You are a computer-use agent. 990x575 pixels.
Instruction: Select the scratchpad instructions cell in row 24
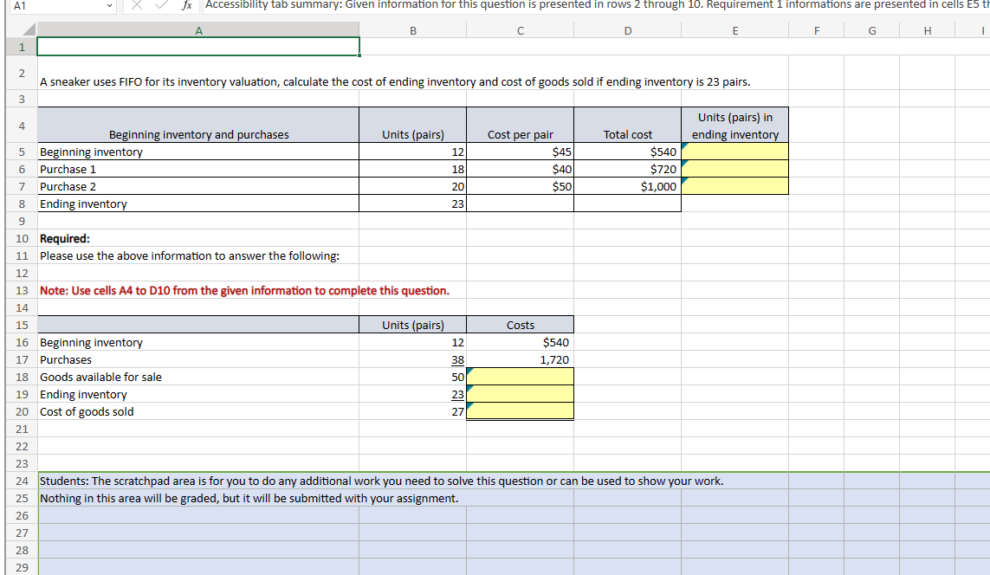197,481
